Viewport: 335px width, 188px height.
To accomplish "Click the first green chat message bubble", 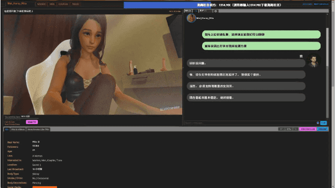I will pyautogui.click(x=261, y=35).
